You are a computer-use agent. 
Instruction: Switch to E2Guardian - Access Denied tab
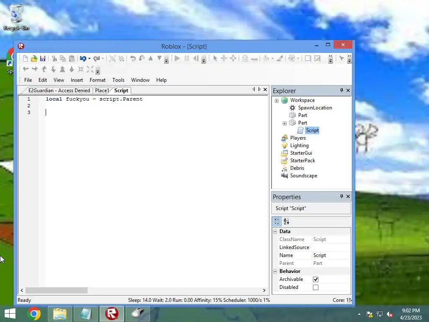(x=59, y=91)
